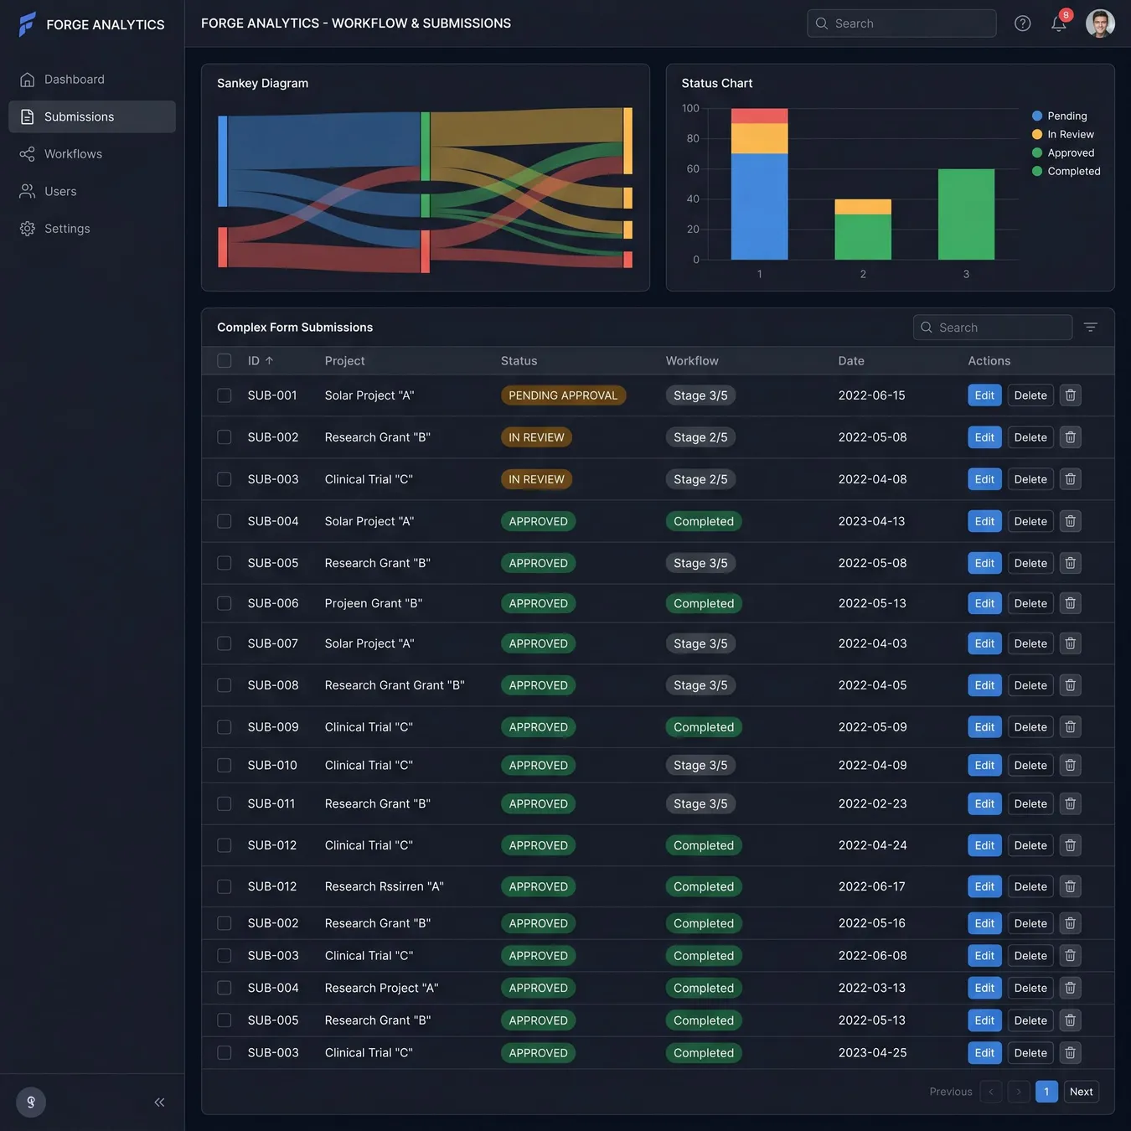1131x1131 pixels.
Task: Open the Dashboard sidebar item
Action: [92, 80]
